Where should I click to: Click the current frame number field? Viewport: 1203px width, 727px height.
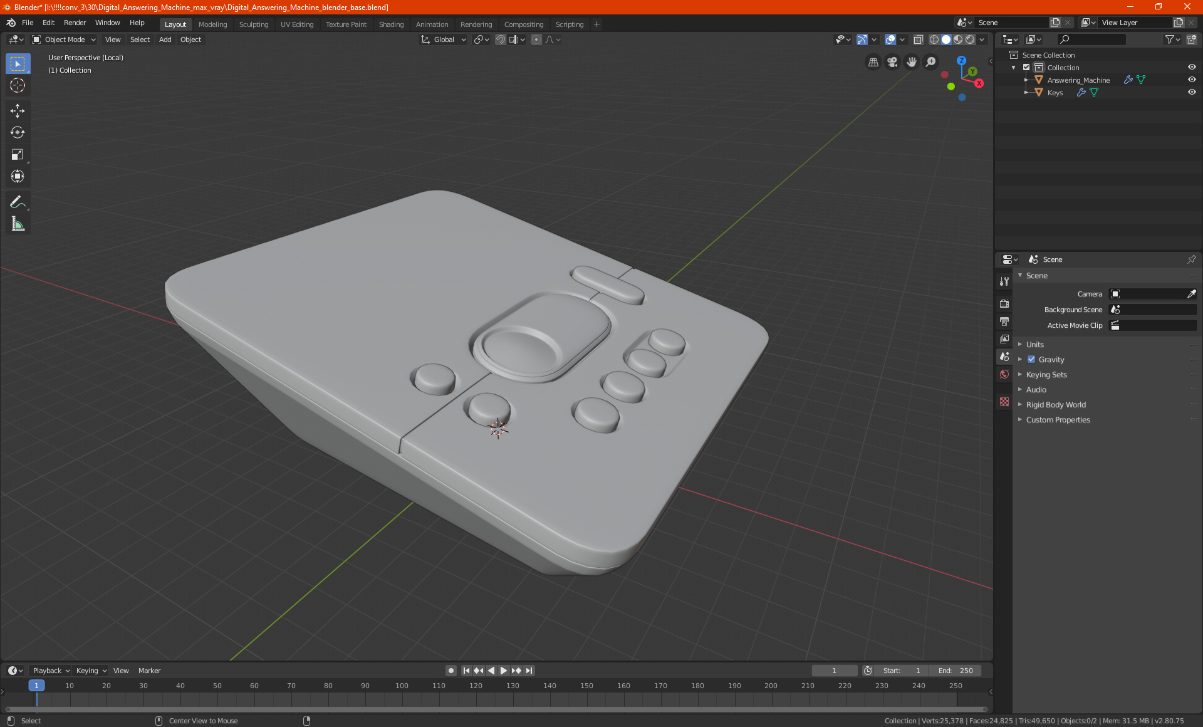834,671
